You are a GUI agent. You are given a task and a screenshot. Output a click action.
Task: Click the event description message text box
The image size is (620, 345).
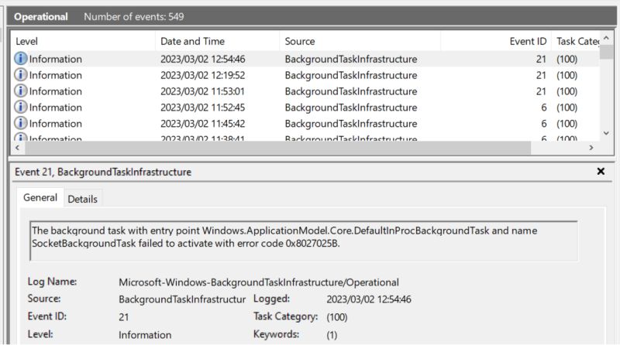tap(304, 241)
